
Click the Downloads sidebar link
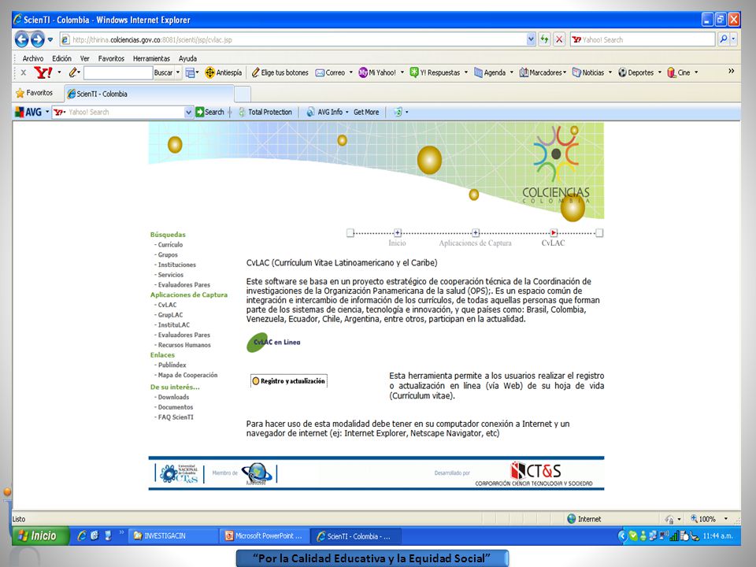[173, 397]
